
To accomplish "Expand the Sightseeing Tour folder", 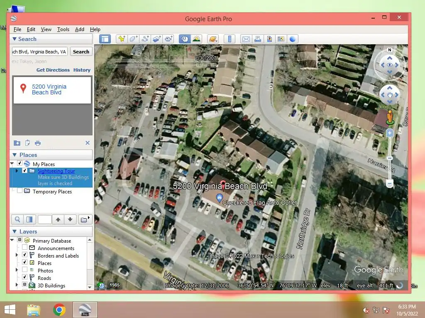I will tap(17, 171).
